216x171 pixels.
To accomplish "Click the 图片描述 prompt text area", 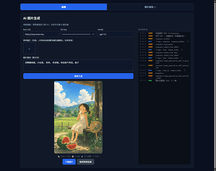I will 78,65.
